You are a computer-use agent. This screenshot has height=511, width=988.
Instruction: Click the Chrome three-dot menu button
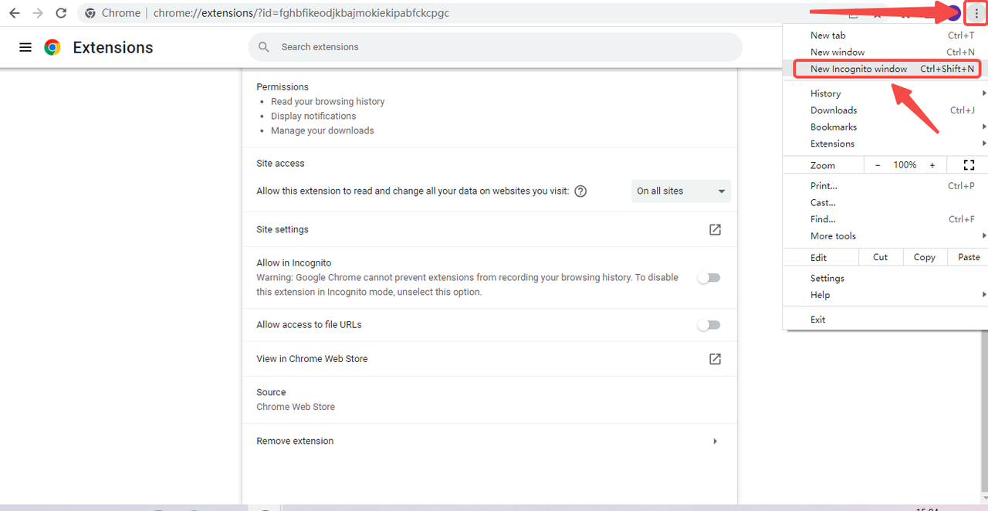coord(976,13)
